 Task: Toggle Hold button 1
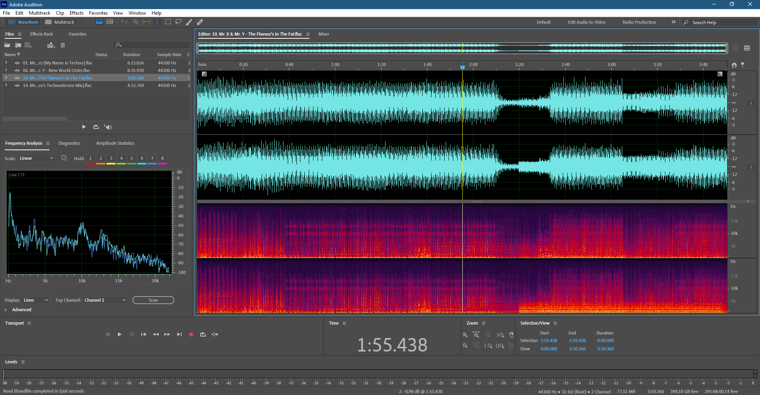[x=90, y=159]
